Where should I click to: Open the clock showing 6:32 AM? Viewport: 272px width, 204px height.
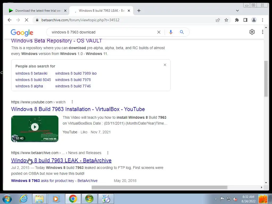click(x=248, y=199)
